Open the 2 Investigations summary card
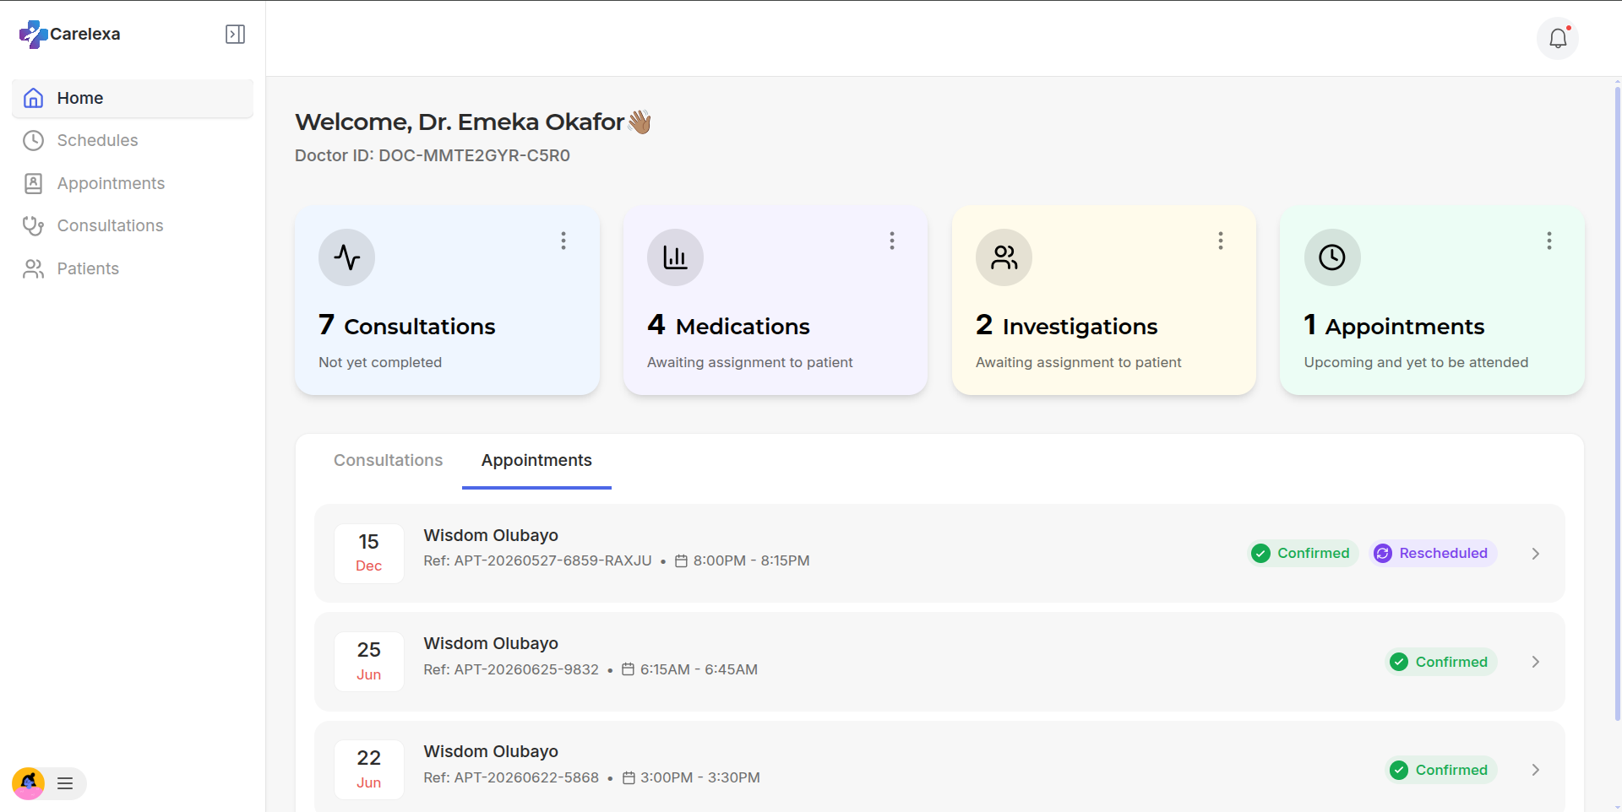1622x812 pixels. (1104, 300)
